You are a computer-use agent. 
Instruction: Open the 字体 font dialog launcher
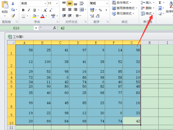(57, 22)
